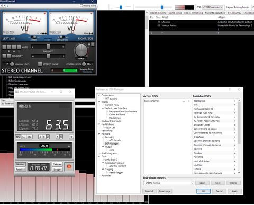Screen dimensions: 254x205
Task: Add LoudMax DSP via plus icon
Action: [x=235, y=165]
